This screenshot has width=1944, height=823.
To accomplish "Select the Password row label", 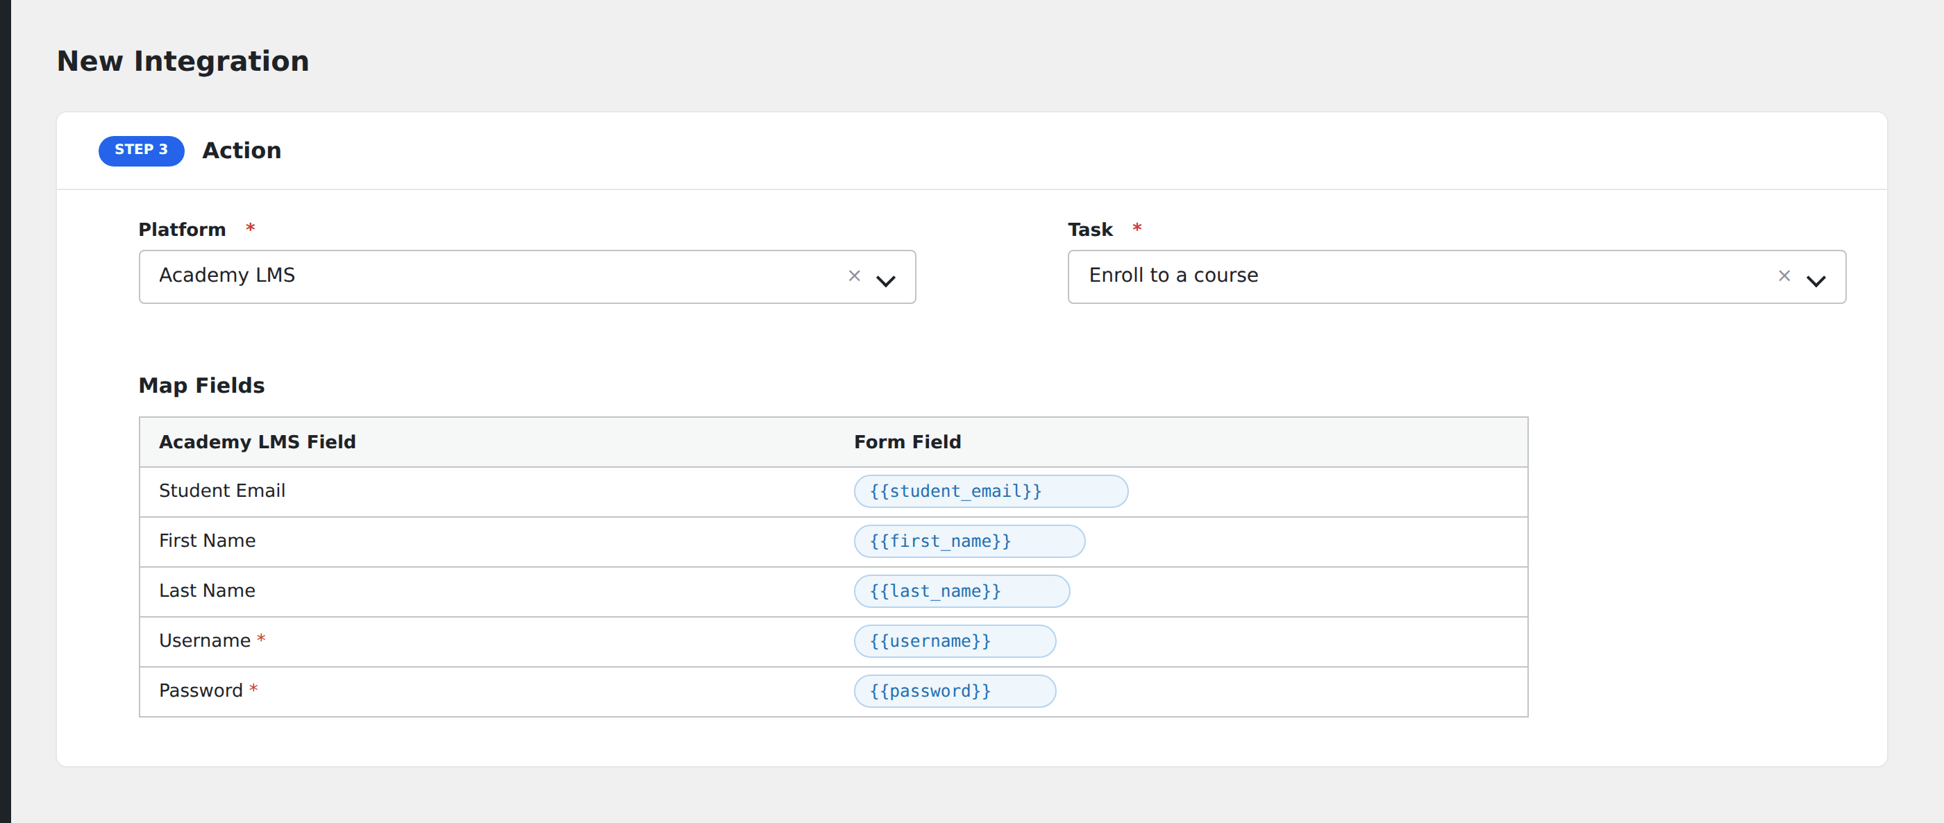I will click(x=201, y=691).
